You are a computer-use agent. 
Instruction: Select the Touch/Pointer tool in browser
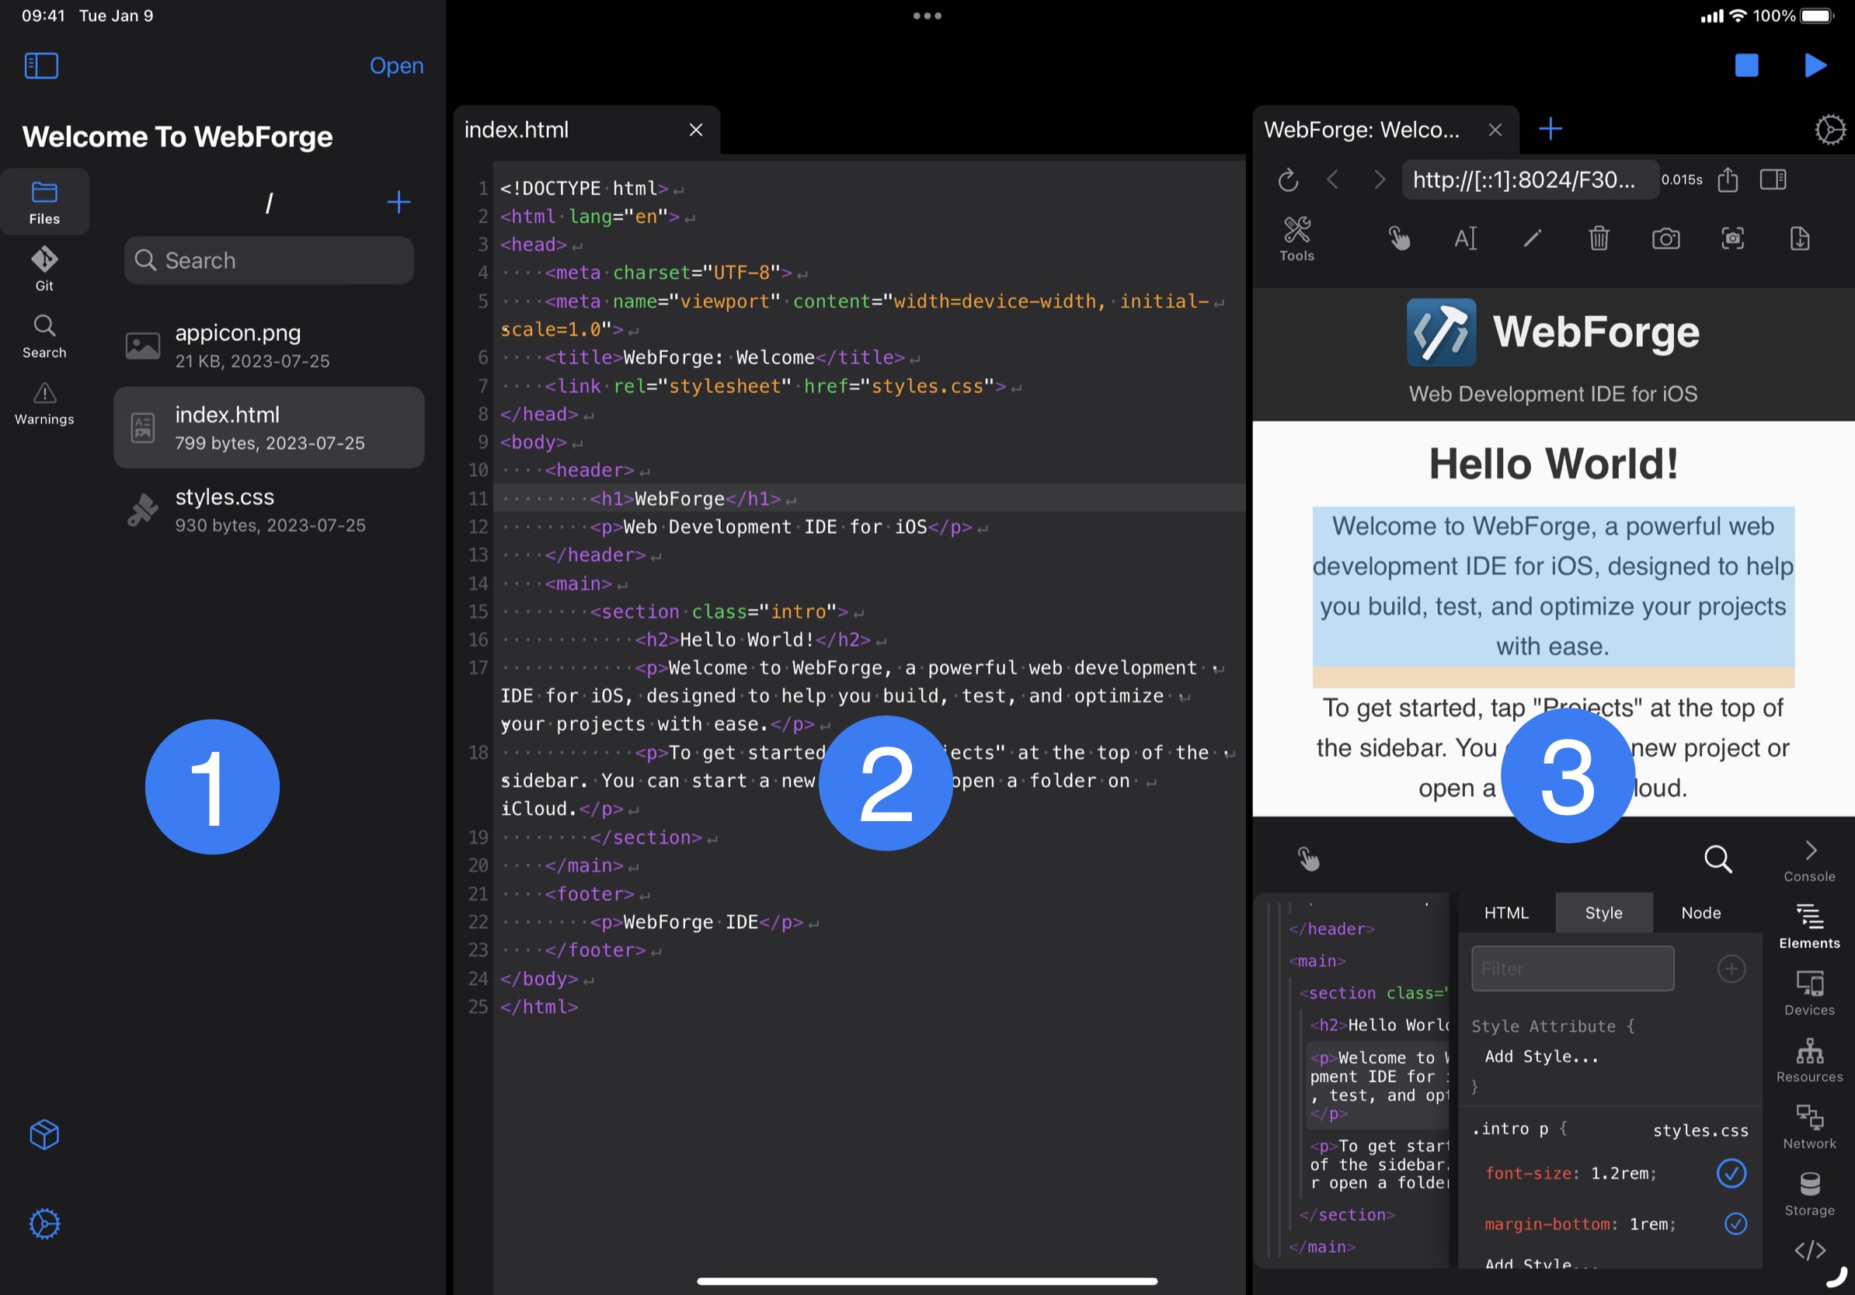click(1400, 237)
